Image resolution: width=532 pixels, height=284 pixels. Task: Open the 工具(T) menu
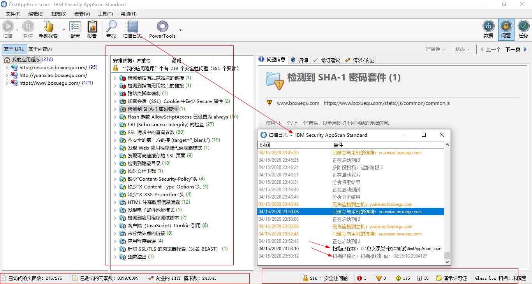105,14
